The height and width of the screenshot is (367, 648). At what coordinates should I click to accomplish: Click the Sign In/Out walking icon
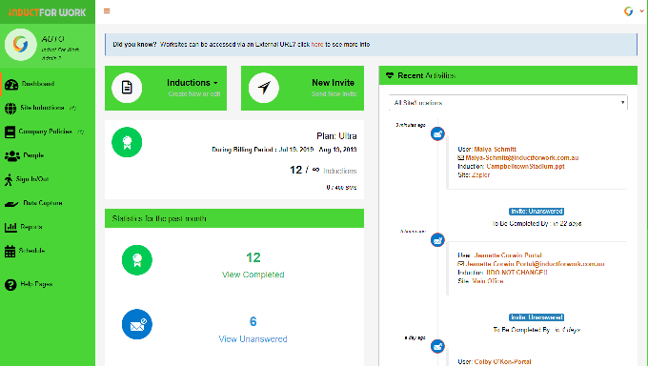point(9,180)
